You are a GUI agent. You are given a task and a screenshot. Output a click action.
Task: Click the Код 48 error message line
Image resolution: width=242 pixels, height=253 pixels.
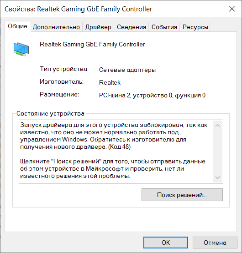(x=75, y=147)
